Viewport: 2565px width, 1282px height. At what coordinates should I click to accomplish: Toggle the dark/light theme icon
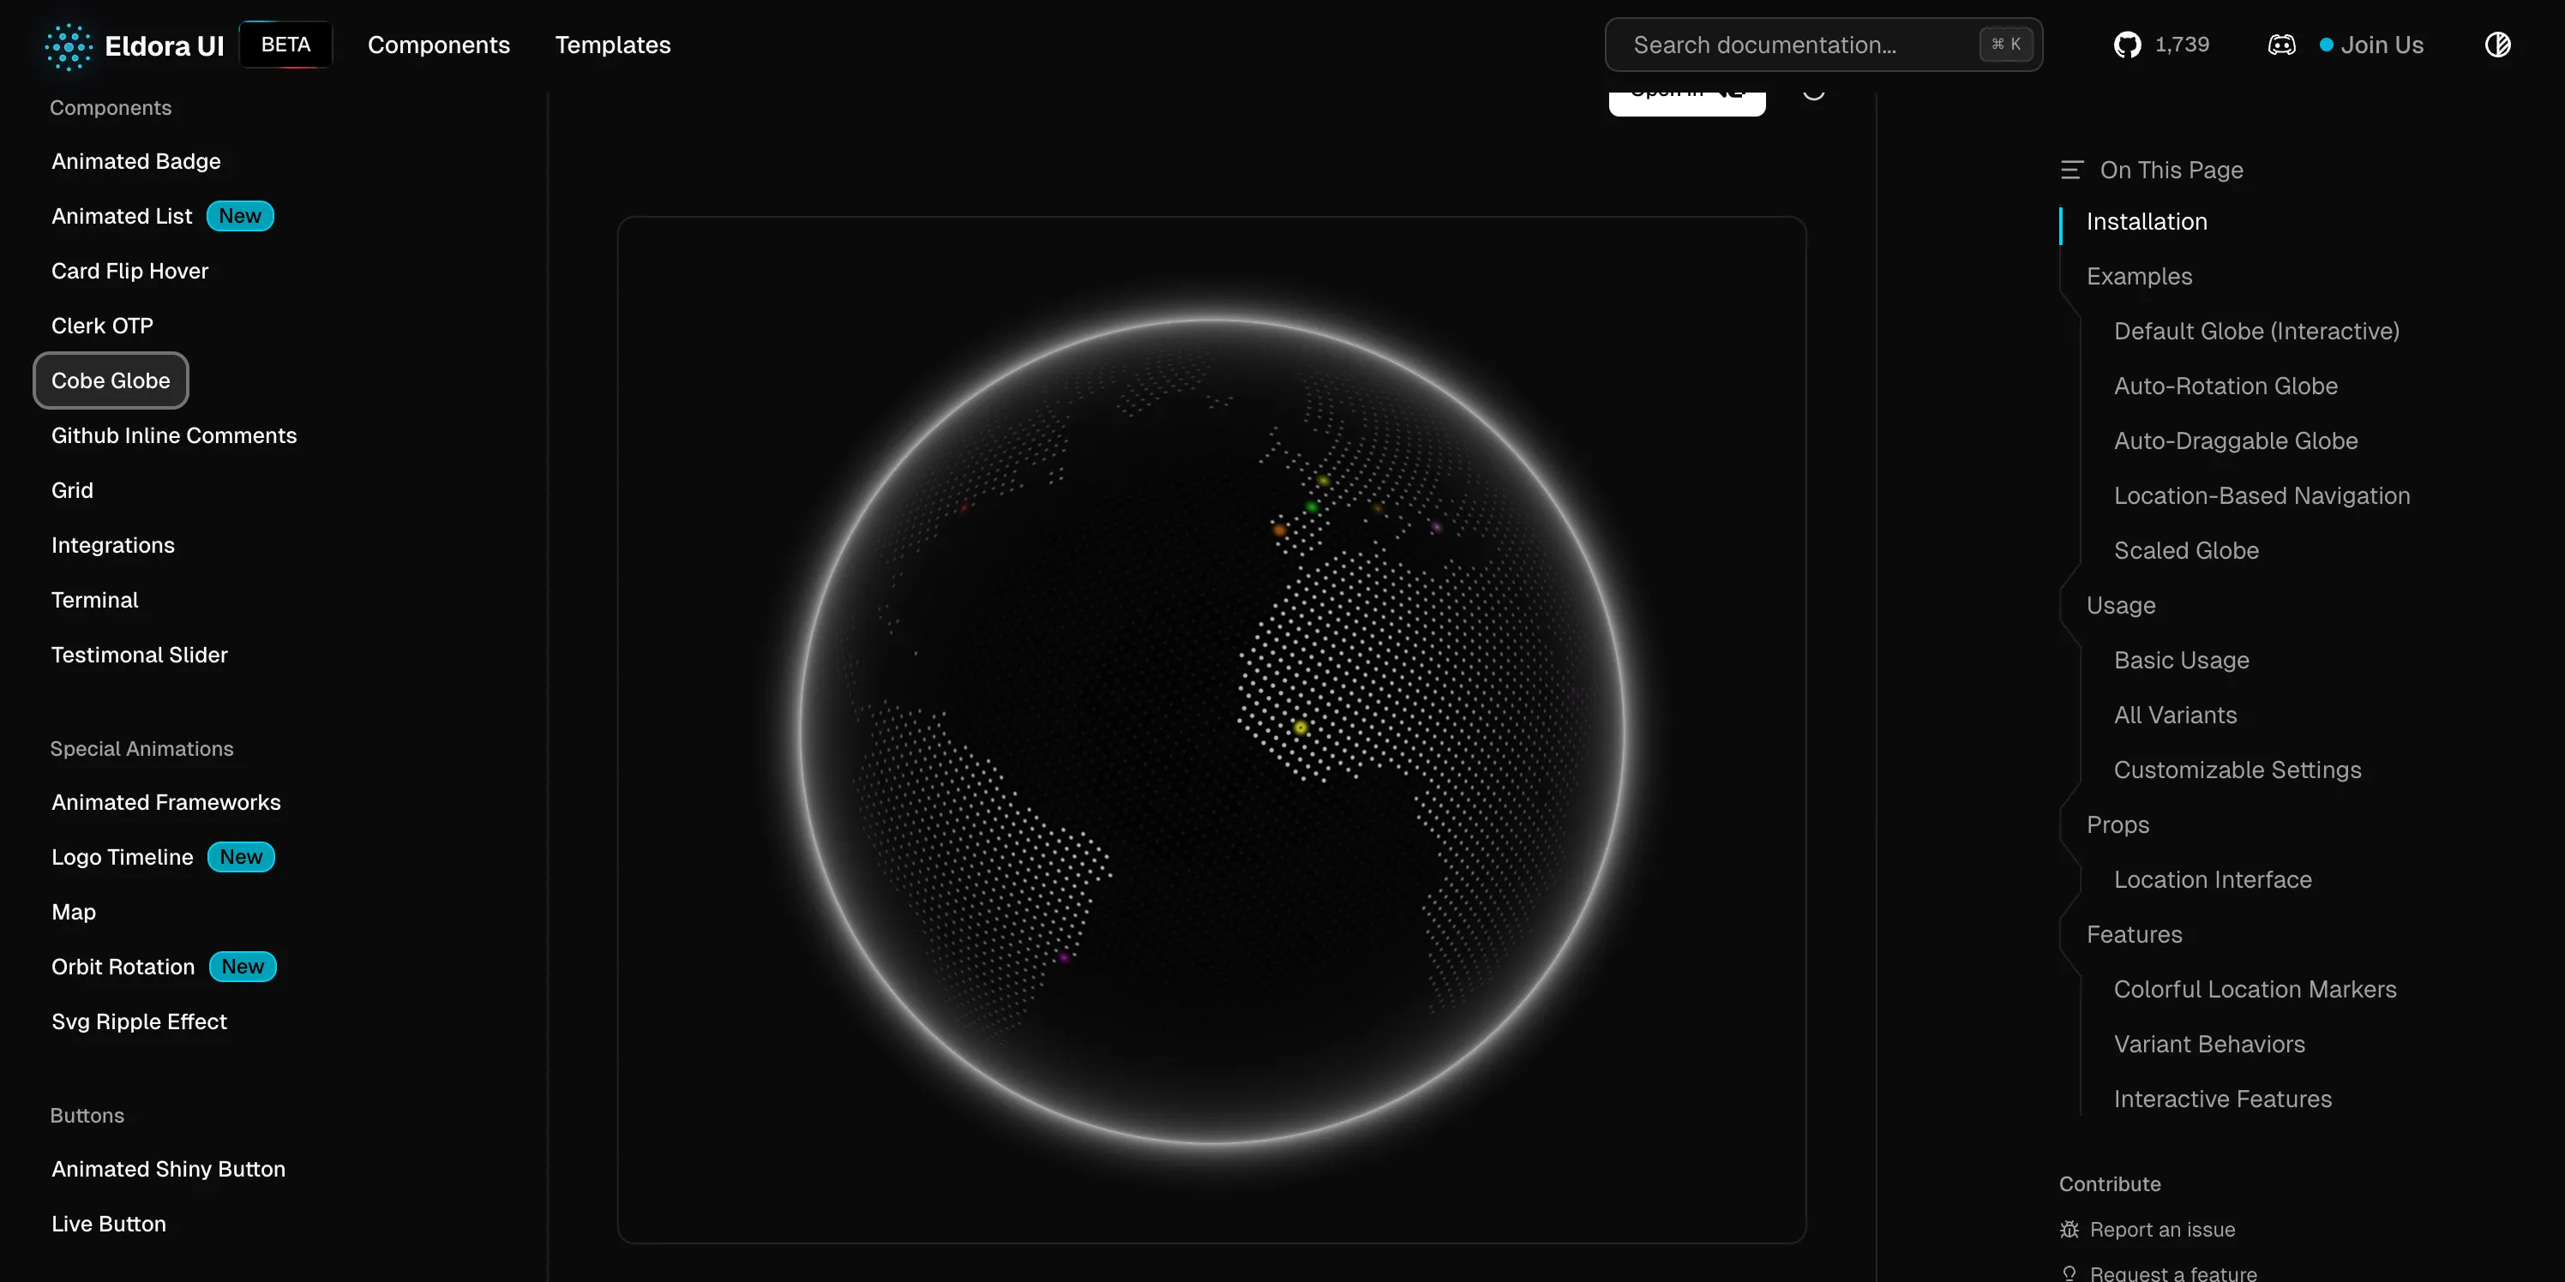(x=2497, y=45)
